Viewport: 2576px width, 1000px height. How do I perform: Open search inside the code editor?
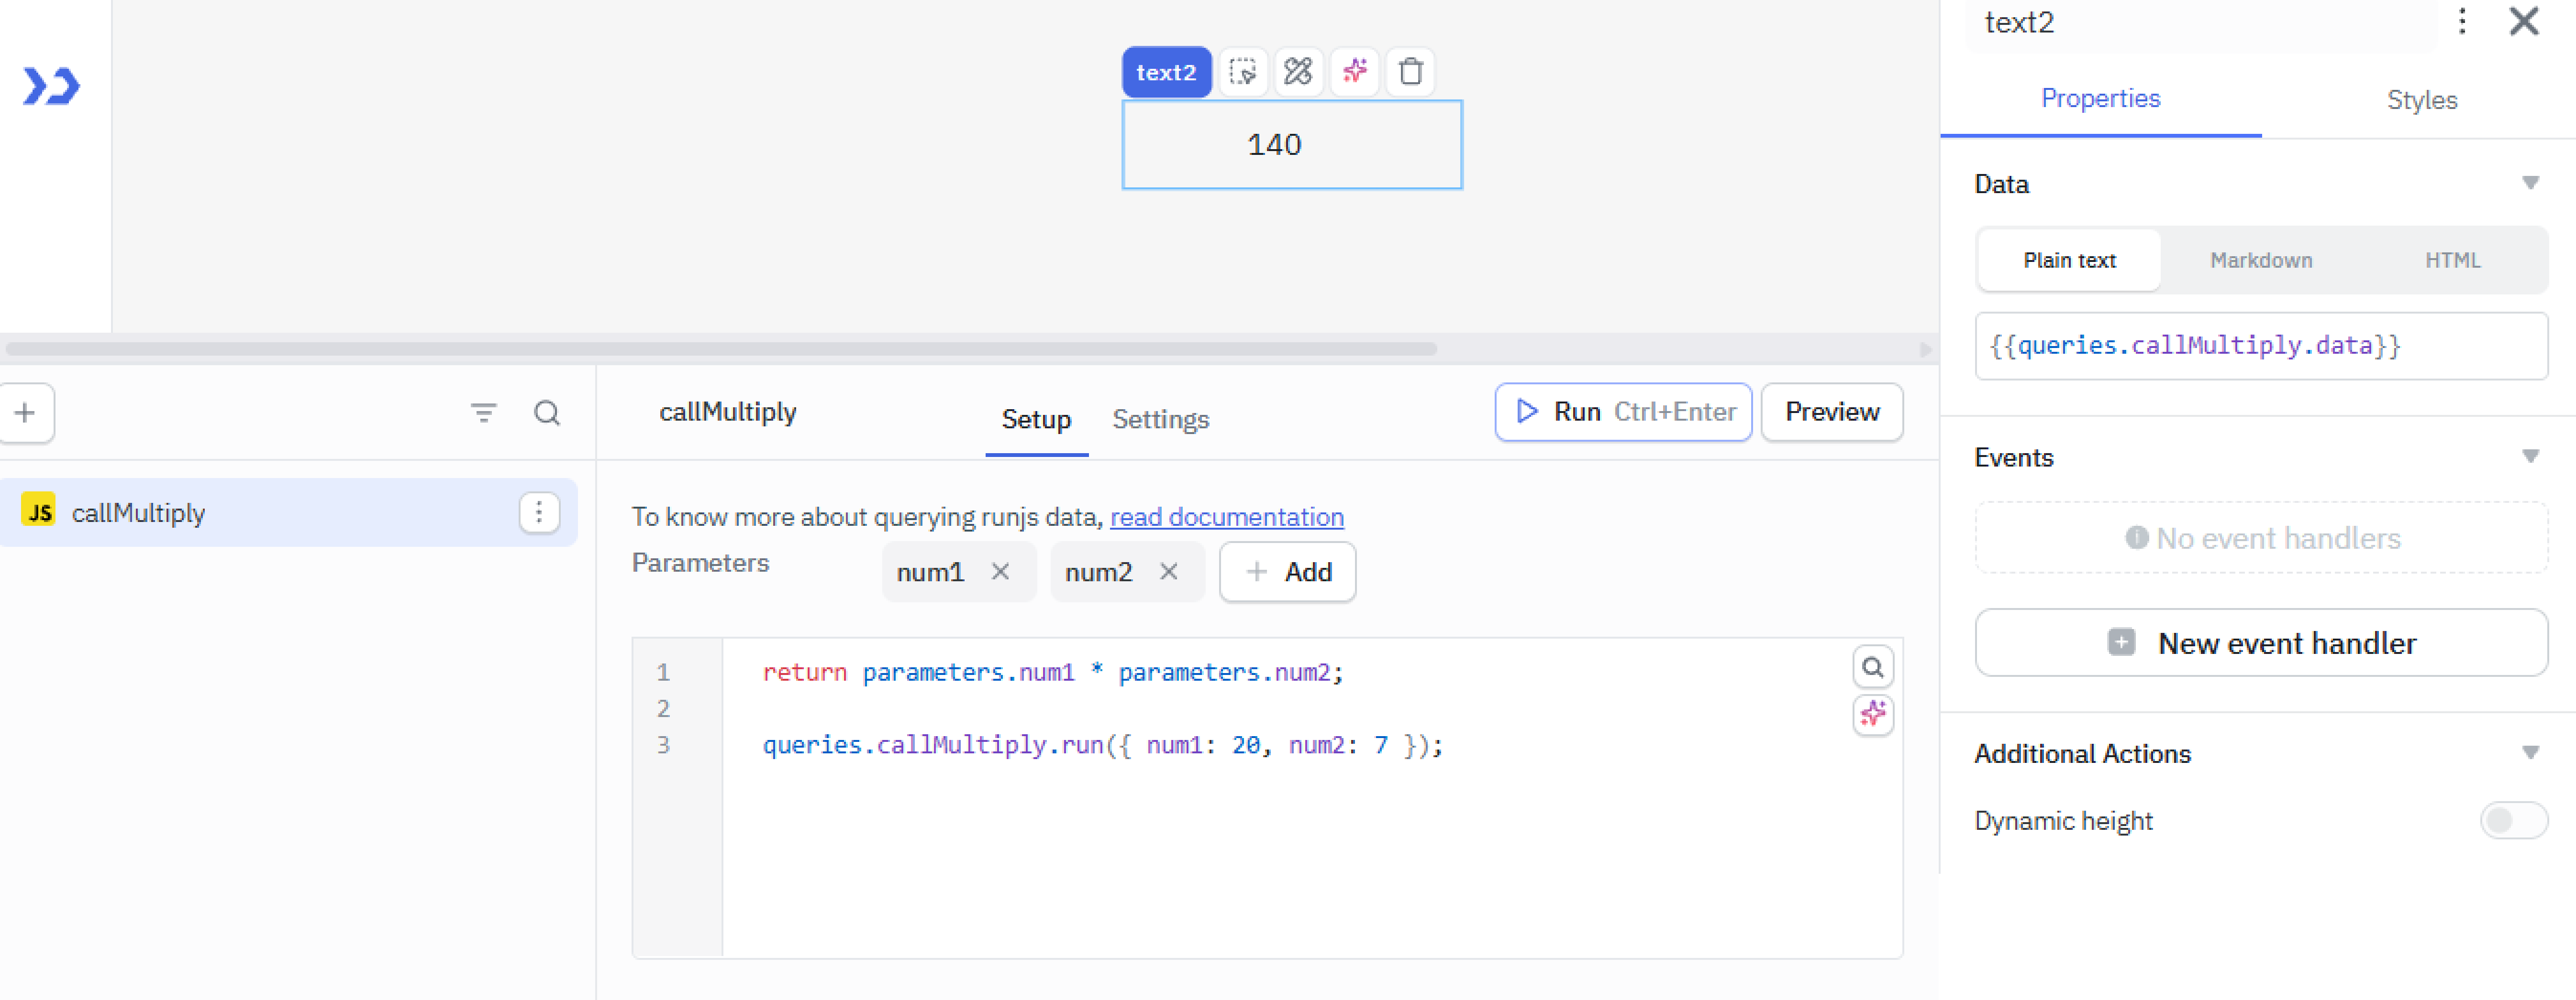1872,666
